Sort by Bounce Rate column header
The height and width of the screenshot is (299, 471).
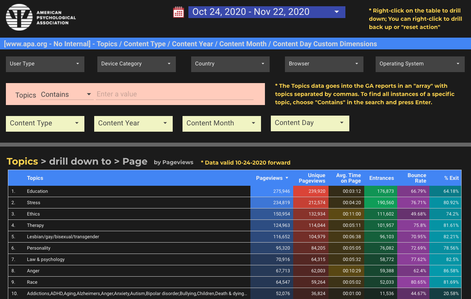click(416, 178)
